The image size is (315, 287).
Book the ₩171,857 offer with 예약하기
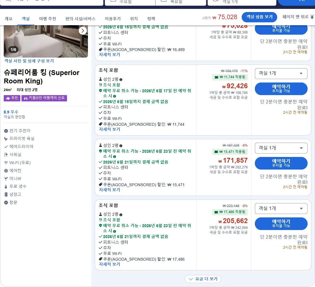[x=281, y=163]
